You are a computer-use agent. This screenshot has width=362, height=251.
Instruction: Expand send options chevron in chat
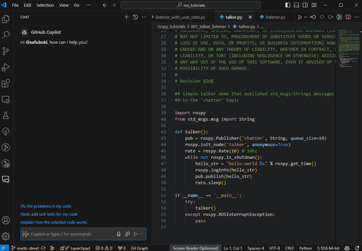(141, 234)
